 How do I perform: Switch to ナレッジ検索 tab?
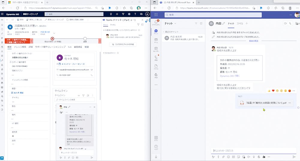coord(20,47)
